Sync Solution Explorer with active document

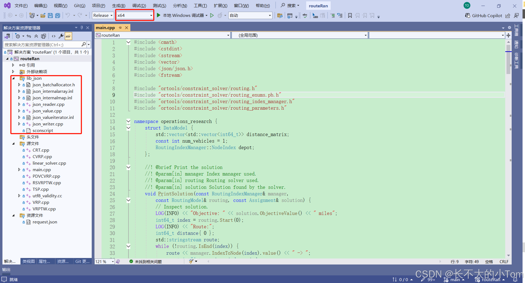pos(29,36)
